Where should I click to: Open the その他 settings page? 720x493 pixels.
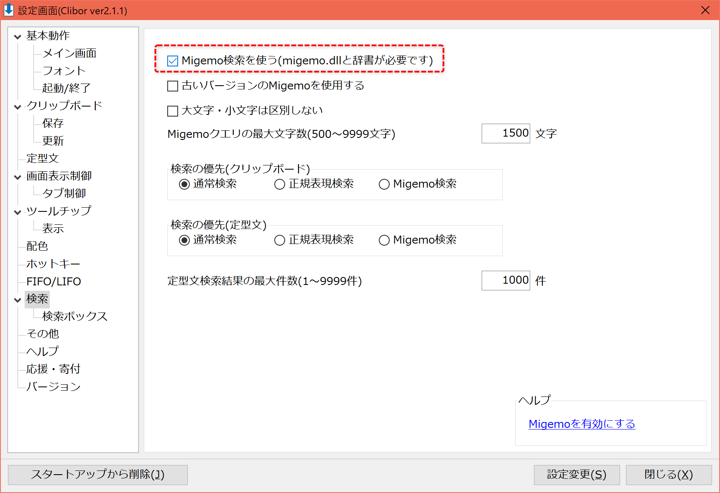(43, 334)
